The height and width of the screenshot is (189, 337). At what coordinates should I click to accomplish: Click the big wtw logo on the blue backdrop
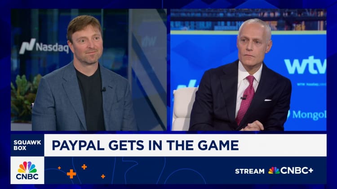pos(305,65)
